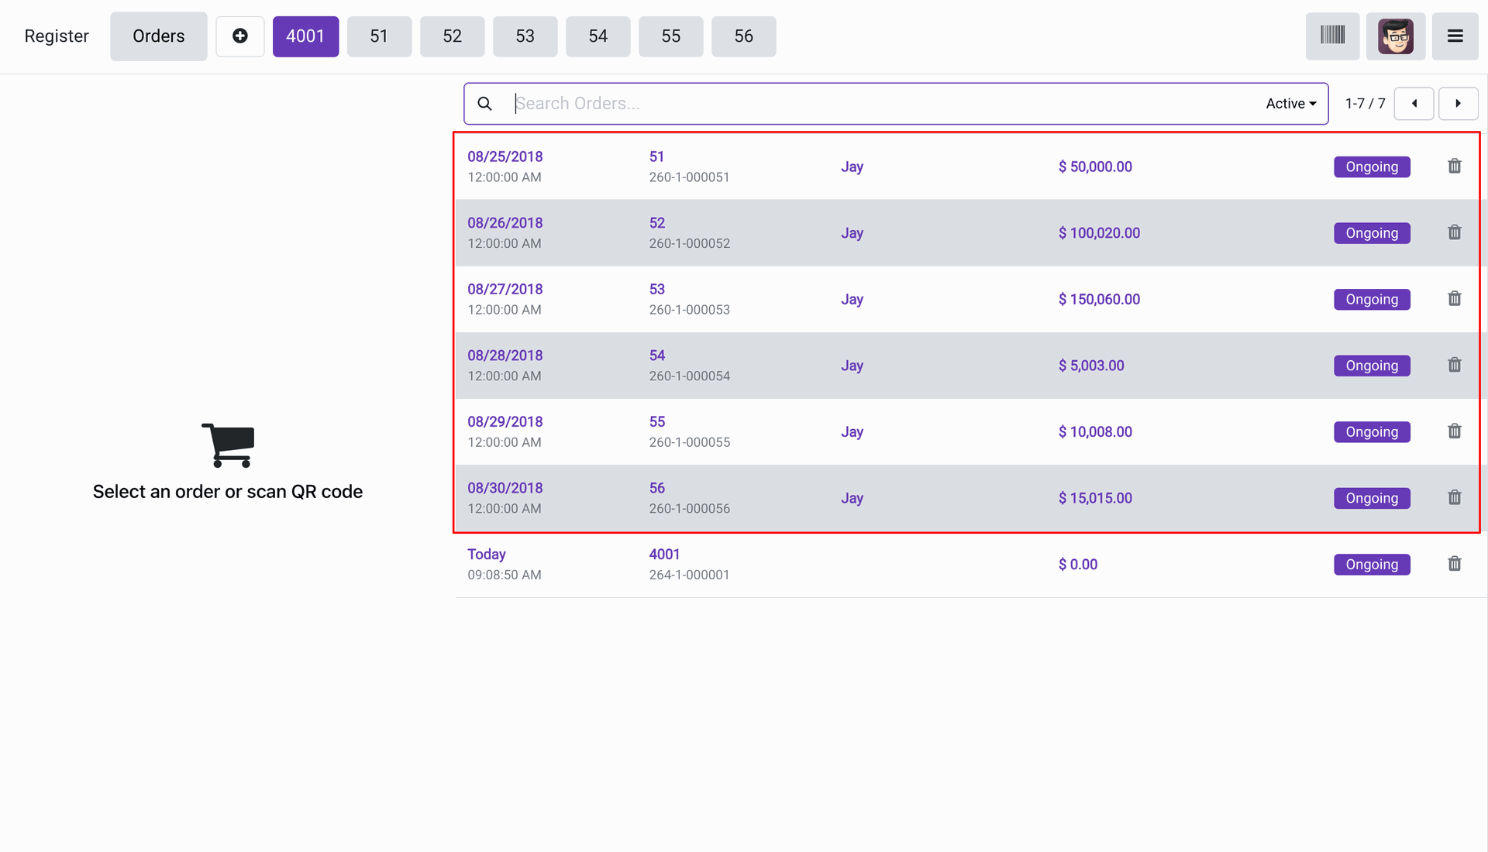Image resolution: width=1488 pixels, height=852 pixels.
Task: Select order tab 4001
Action: click(305, 36)
